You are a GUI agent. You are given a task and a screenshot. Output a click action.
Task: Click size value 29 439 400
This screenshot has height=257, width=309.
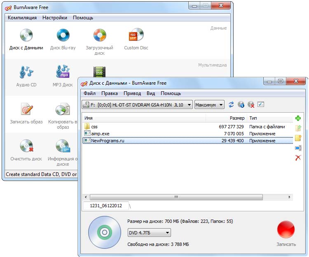tap(232, 141)
